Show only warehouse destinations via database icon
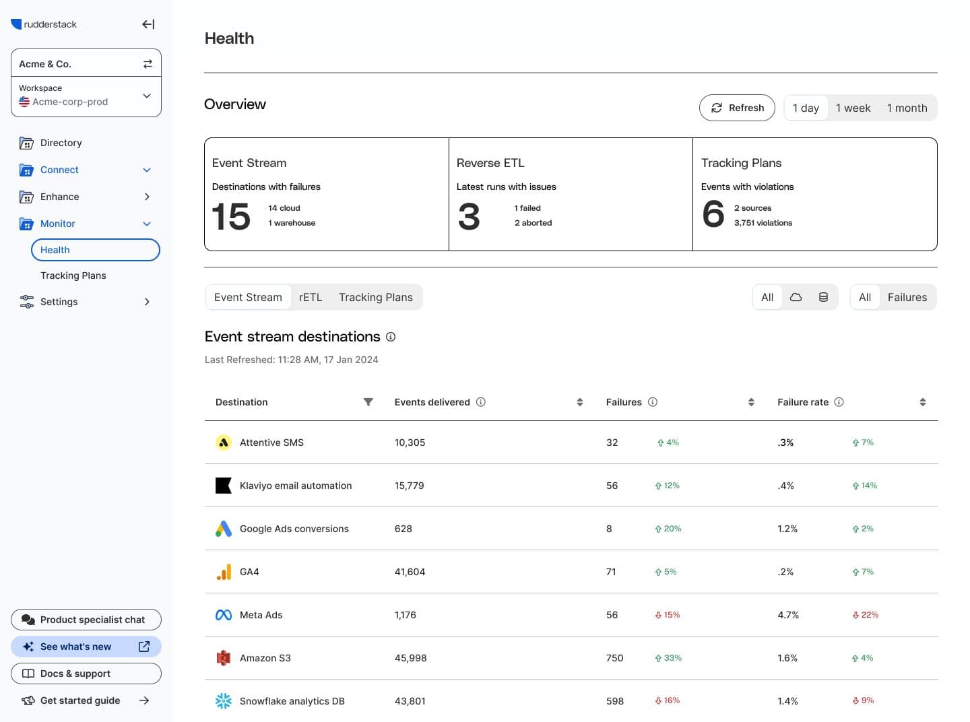Image resolution: width=970 pixels, height=722 pixels. (x=823, y=297)
